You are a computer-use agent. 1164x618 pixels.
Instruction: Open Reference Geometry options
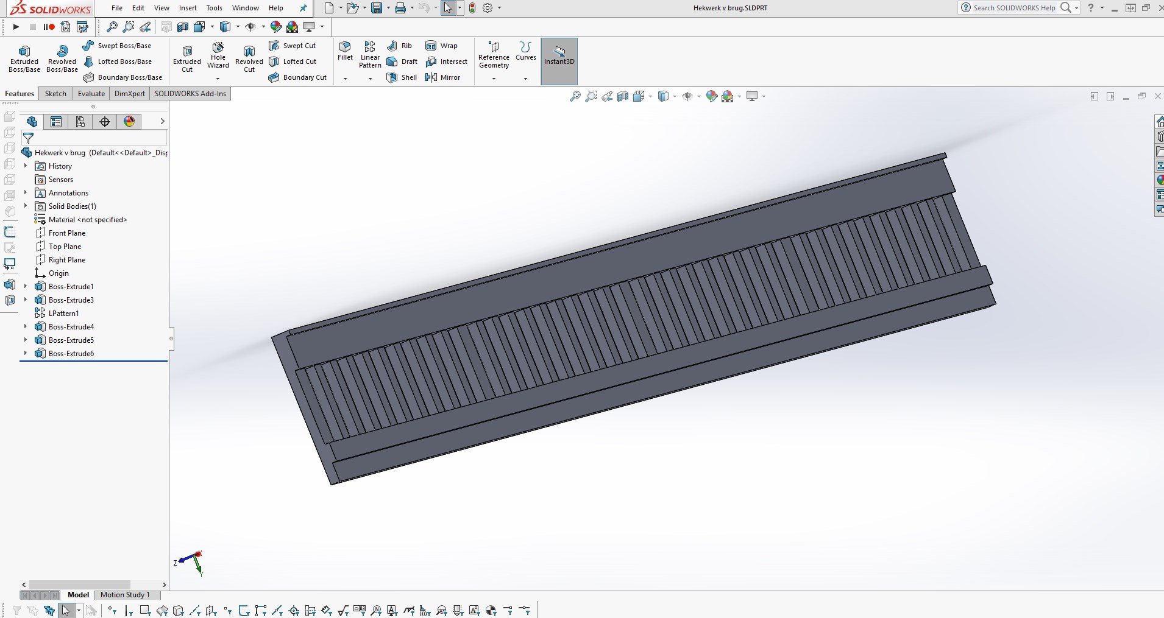[494, 55]
